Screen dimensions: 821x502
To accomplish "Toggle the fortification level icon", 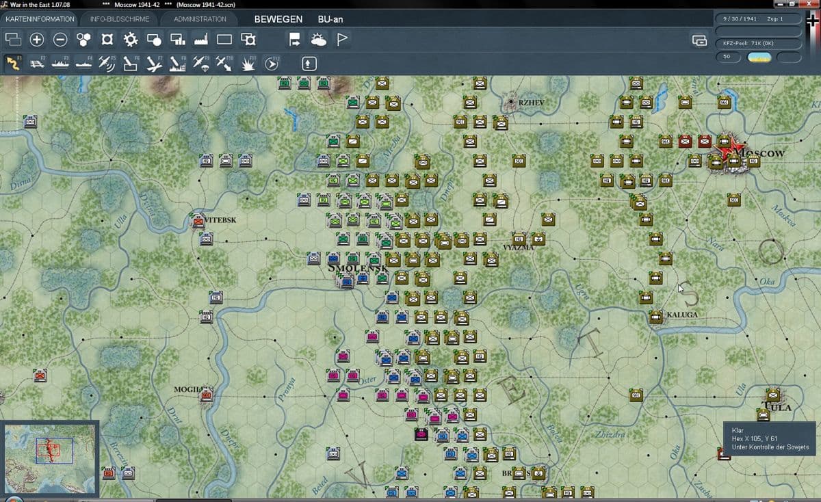I will pos(107,40).
